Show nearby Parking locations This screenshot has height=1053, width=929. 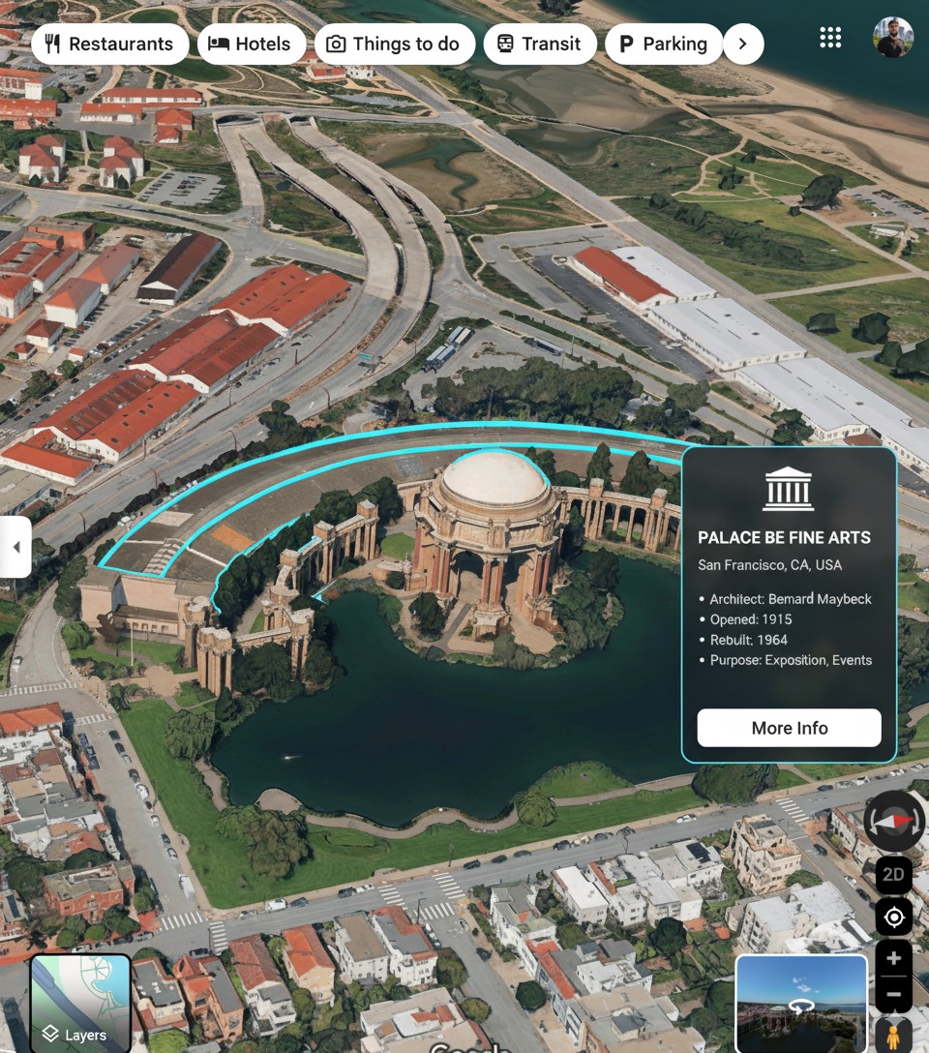pos(663,44)
